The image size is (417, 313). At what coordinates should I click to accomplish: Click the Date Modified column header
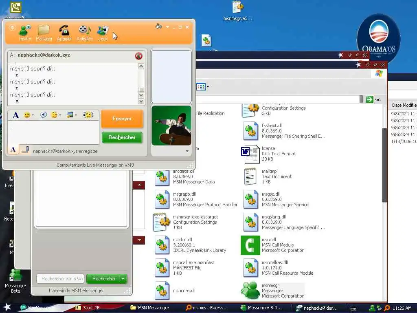(x=404, y=105)
